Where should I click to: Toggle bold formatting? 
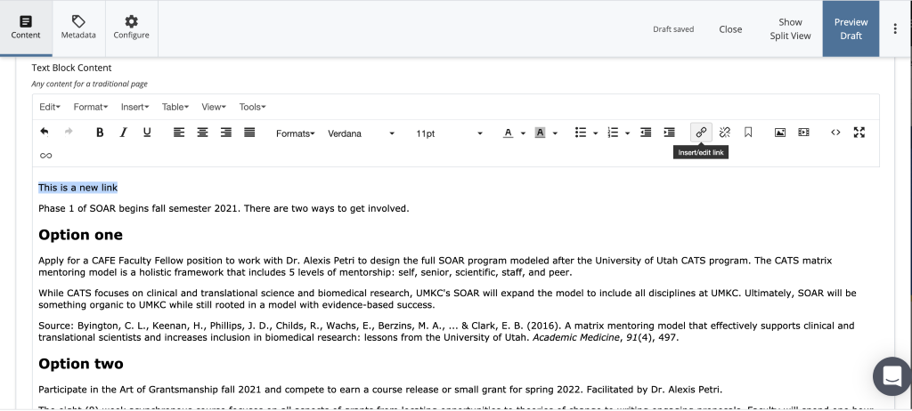(x=100, y=133)
